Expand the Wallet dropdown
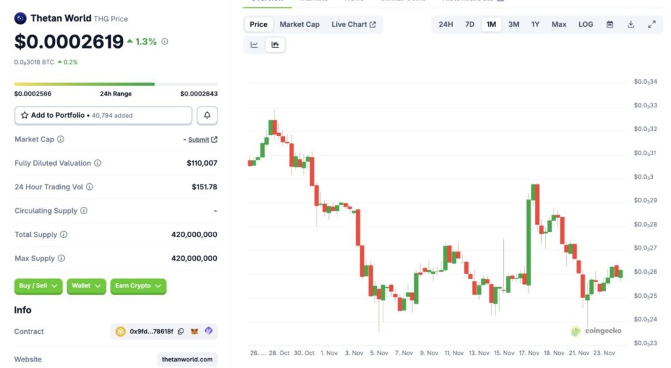This screenshot has height=368, width=671. [86, 286]
